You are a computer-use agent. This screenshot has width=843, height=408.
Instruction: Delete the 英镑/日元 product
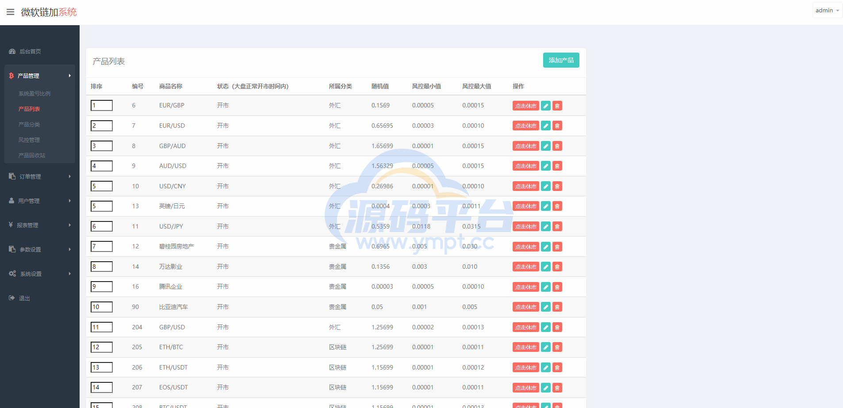[x=557, y=206]
